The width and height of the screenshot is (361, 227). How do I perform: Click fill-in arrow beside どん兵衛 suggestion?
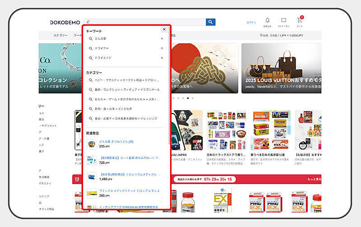coord(162,39)
